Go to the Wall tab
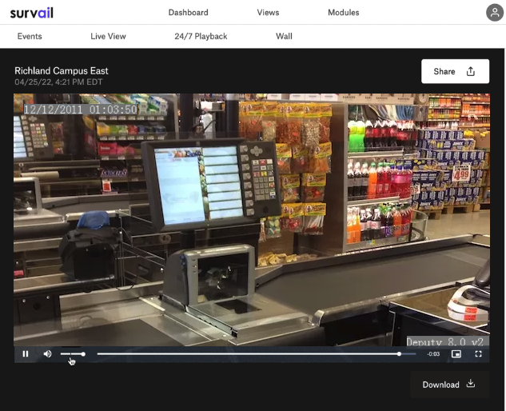The image size is (506, 411). coord(284,36)
